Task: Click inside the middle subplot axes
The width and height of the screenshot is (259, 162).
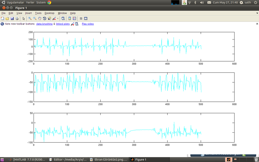Action: pos(134,87)
